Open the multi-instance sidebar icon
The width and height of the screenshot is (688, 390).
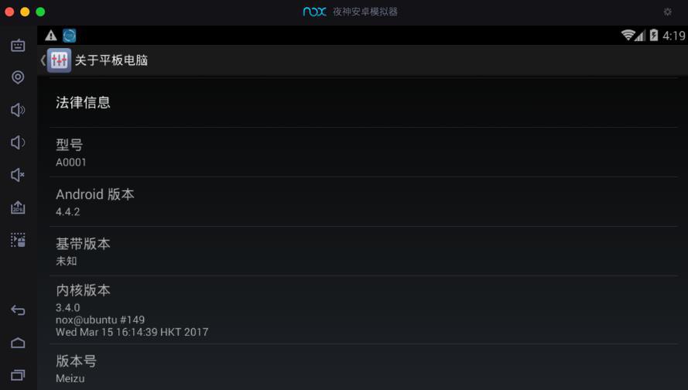point(18,240)
